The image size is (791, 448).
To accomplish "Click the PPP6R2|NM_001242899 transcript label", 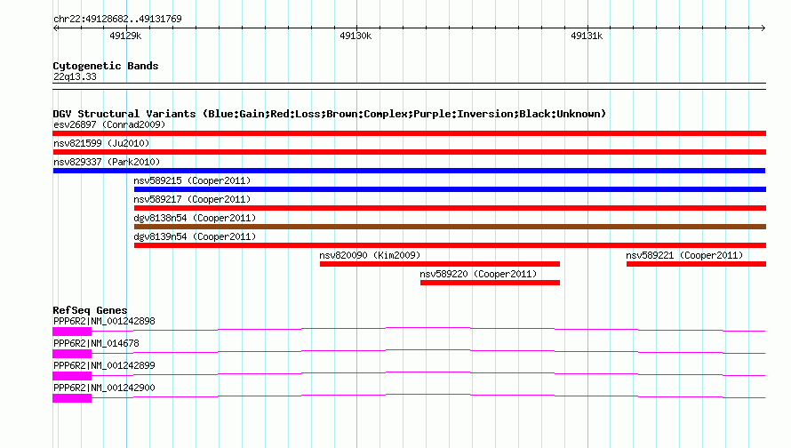I will tap(104, 365).
